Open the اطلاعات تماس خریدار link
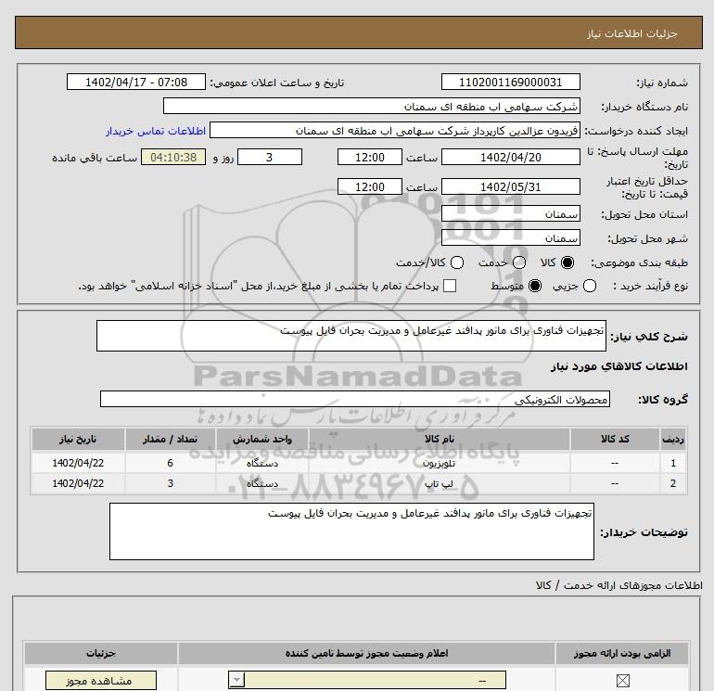 point(156,131)
